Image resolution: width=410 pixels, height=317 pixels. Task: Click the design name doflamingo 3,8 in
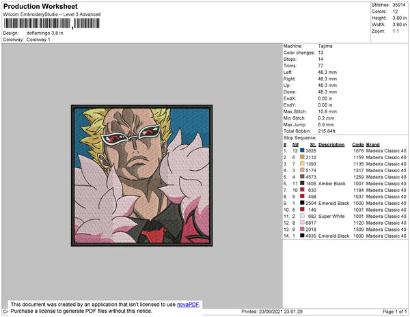44,33
